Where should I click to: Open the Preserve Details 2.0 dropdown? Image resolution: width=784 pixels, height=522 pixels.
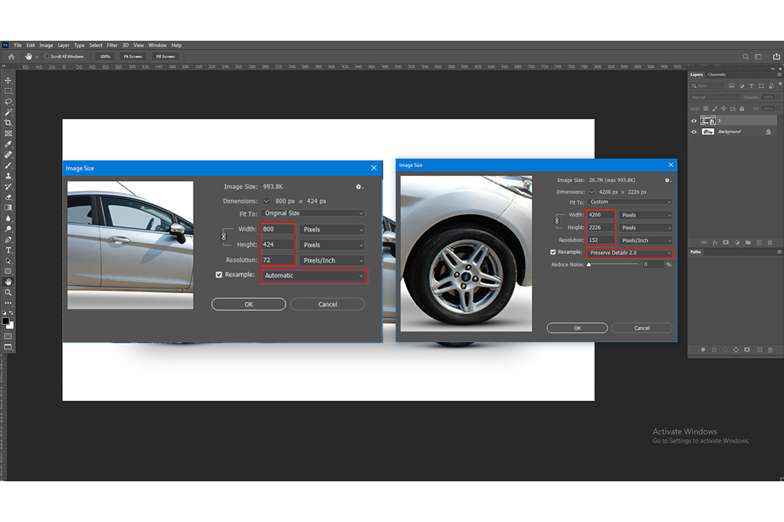[x=629, y=253]
